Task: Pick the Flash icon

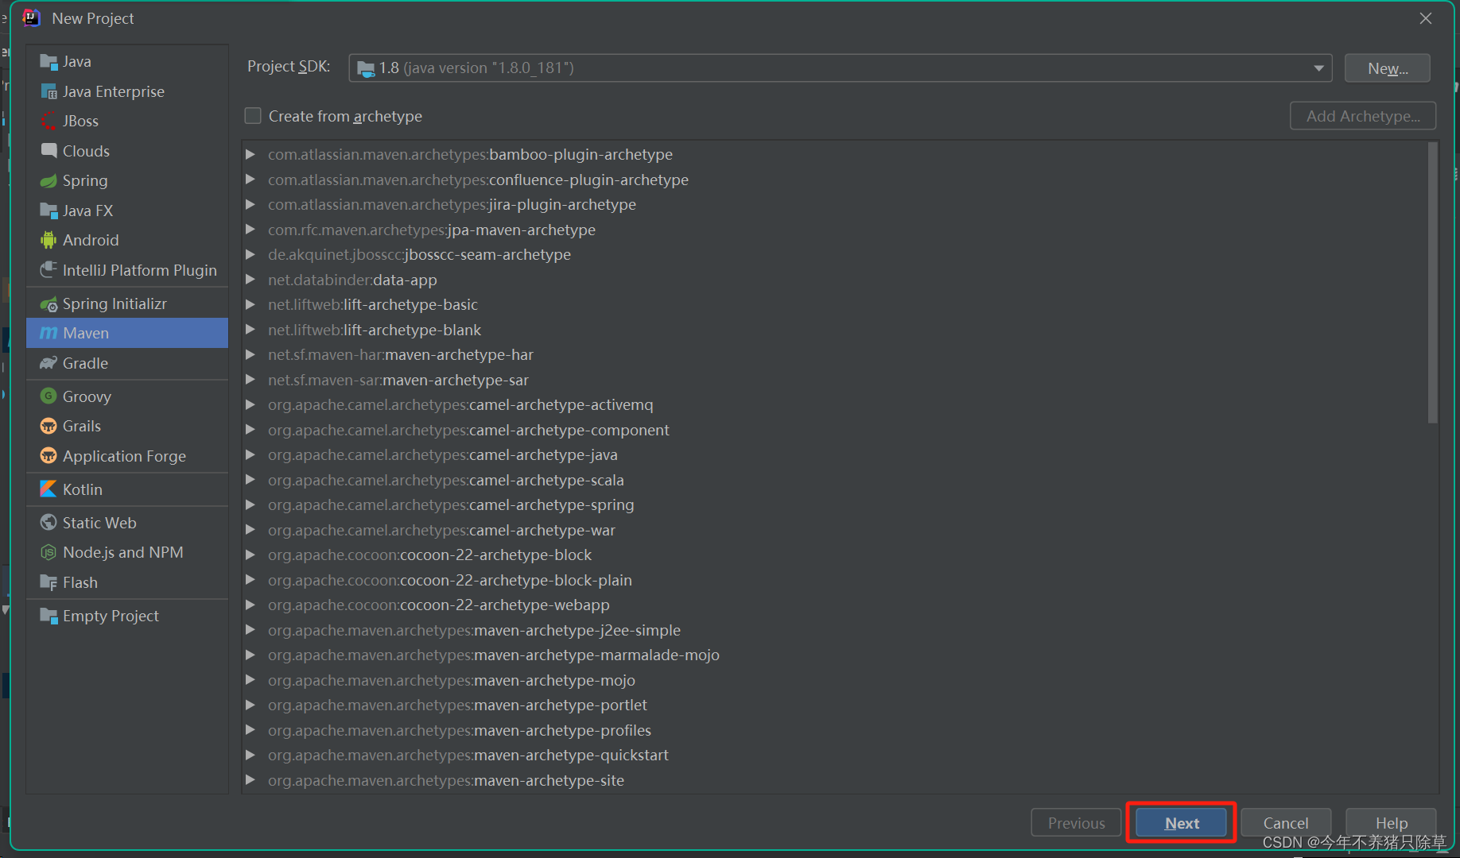Action: [49, 582]
